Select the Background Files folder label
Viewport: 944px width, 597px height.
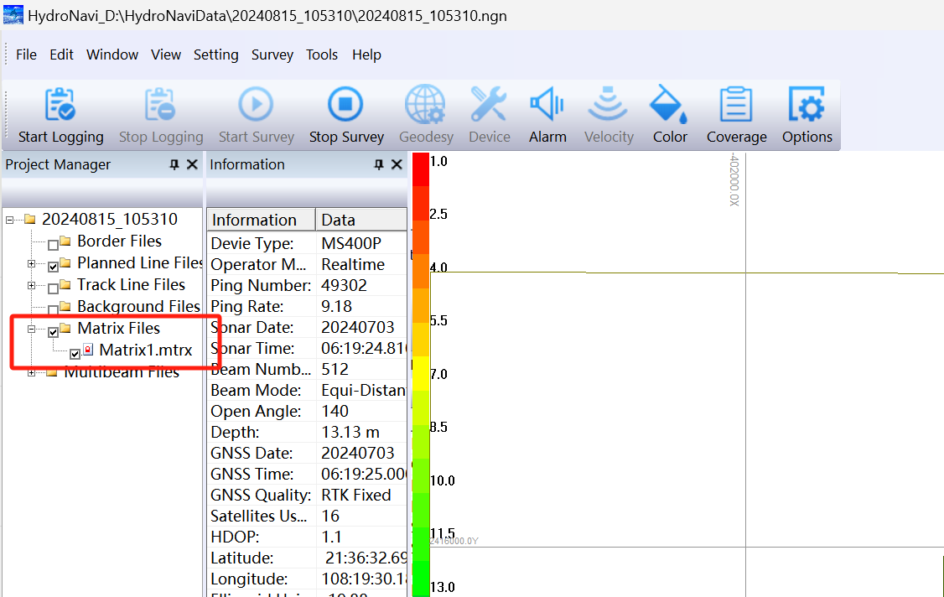coord(138,307)
